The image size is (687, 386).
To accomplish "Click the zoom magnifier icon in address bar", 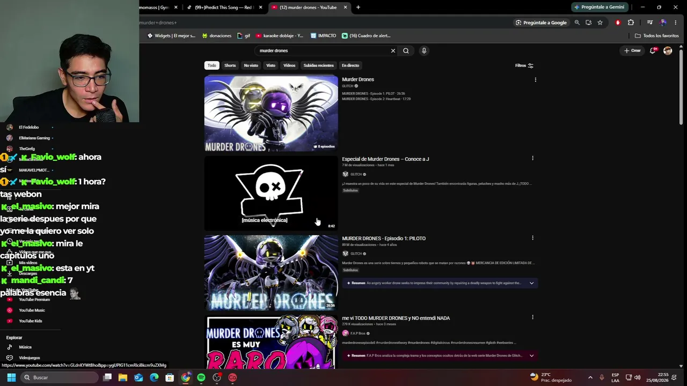I will pyautogui.click(x=577, y=23).
